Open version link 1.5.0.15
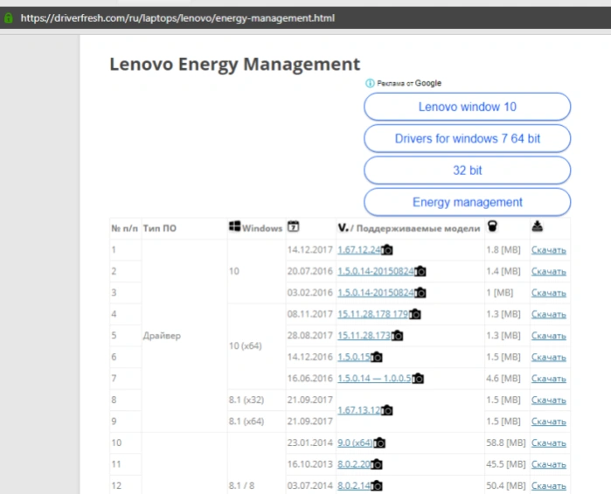The height and width of the screenshot is (494, 611). coord(354,357)
